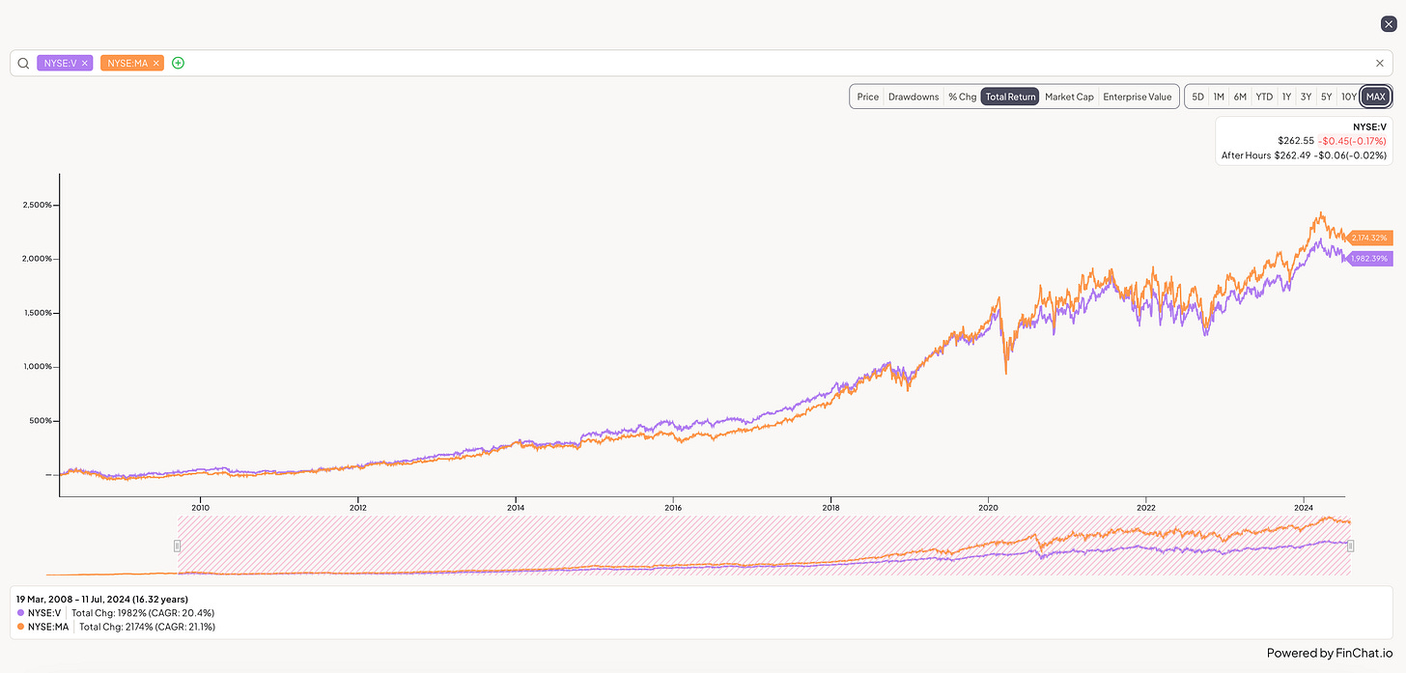Image resolution: width=1406 pixels, height=673 pixels.
Task: Set time range to YTD
Action: [1264, 97]
